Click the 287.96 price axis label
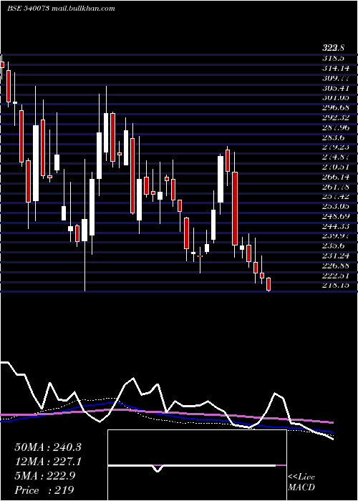The image size is (358, 501). coord(336,127)
